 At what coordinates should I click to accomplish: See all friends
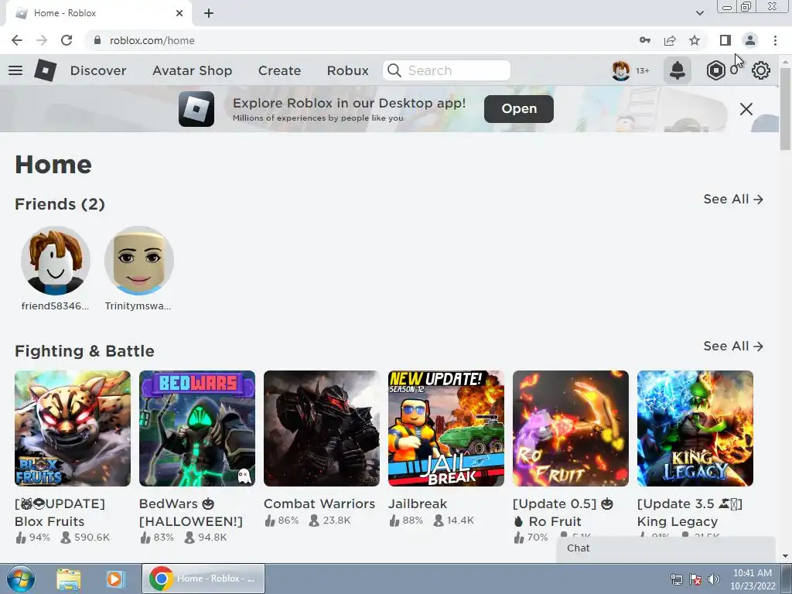coord(733,199)
